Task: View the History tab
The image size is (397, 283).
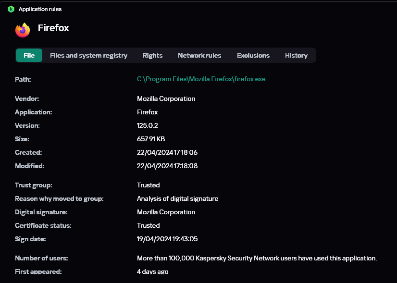Action: 296,55
